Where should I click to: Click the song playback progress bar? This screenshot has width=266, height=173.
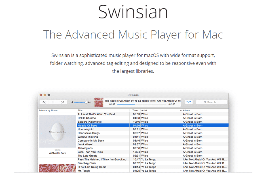[142, 104]
